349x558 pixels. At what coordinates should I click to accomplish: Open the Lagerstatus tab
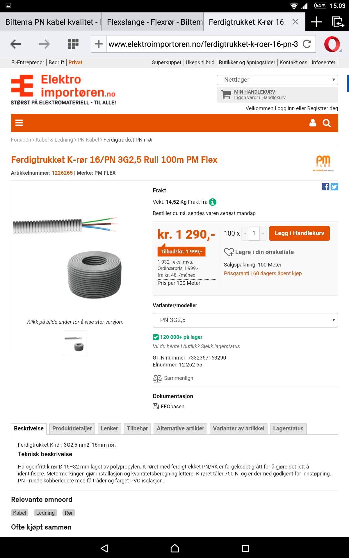[x=288, y=428]
